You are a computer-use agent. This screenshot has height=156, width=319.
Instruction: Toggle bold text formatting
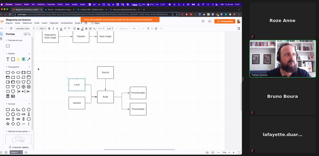(49, 28)
